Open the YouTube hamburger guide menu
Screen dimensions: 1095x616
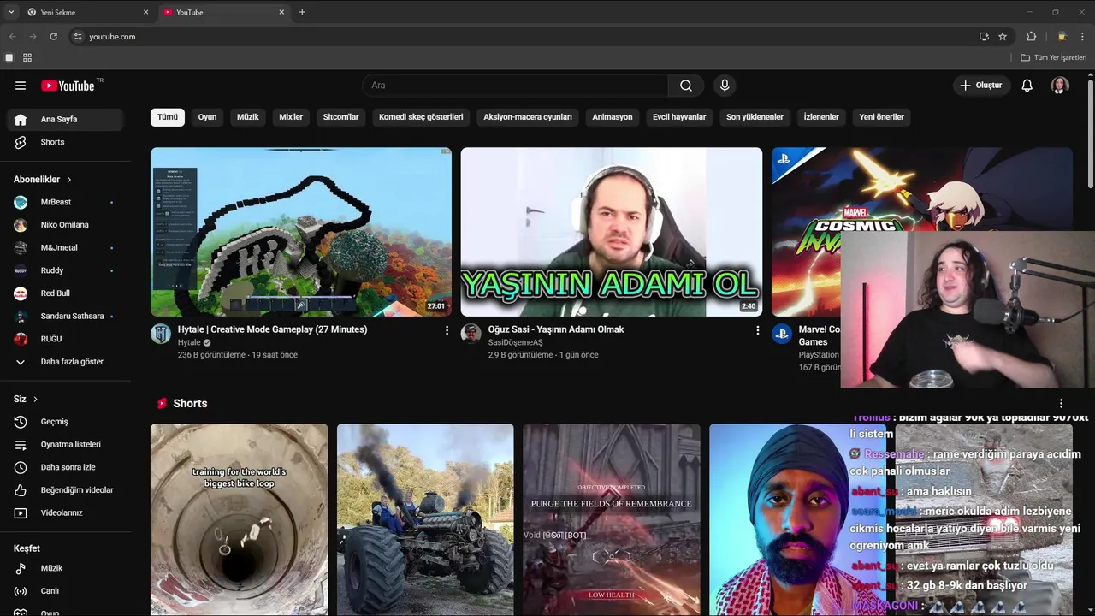coord(21,86)
